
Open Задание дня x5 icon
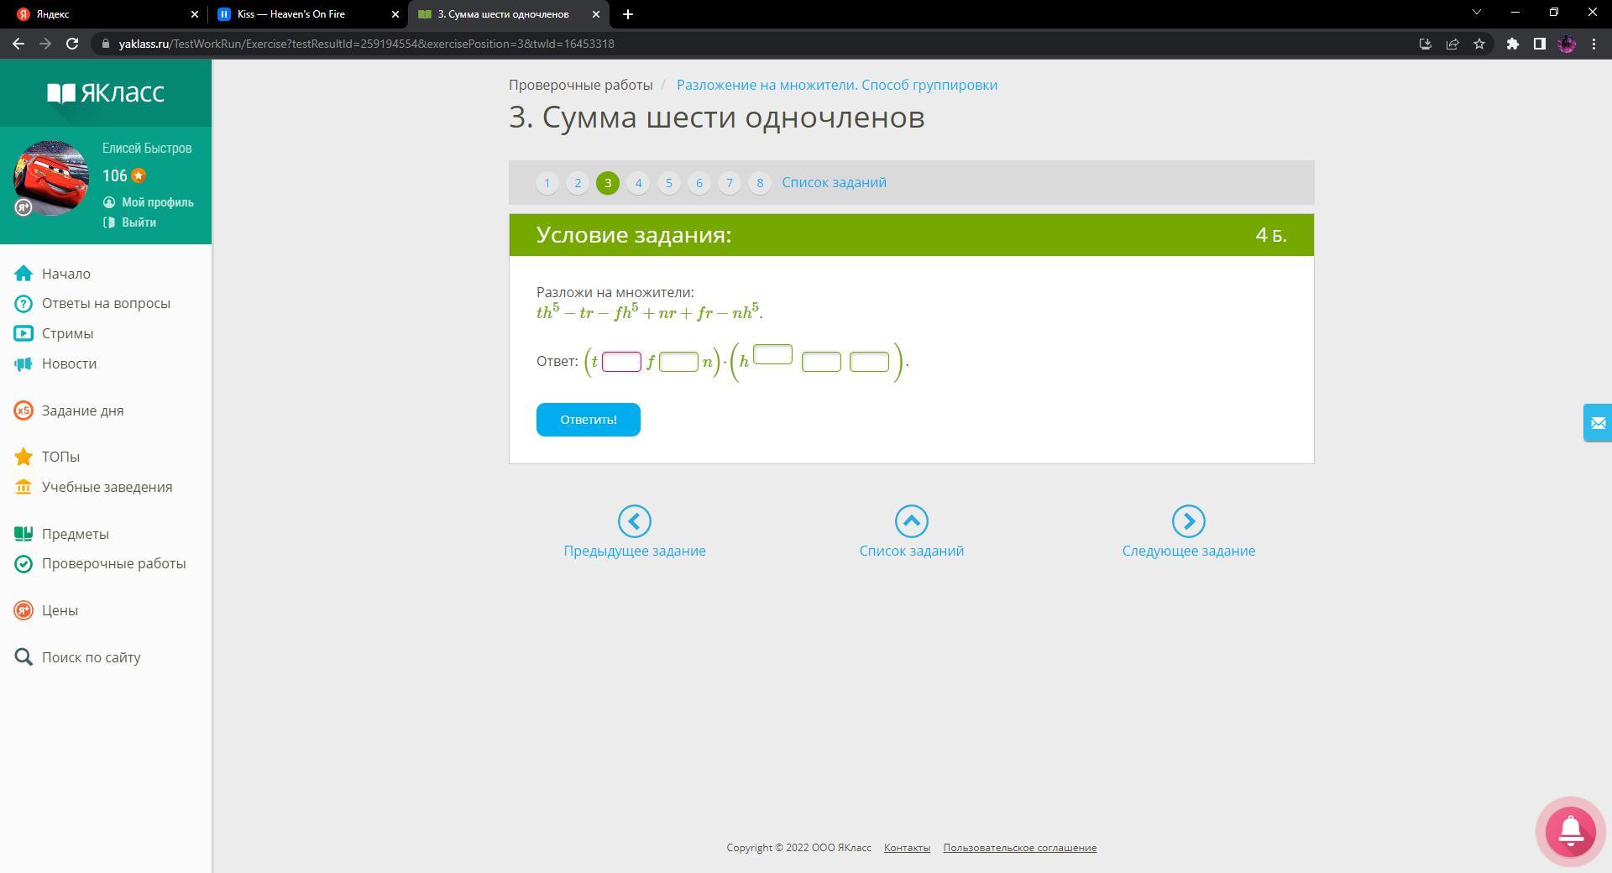(24, 410)
